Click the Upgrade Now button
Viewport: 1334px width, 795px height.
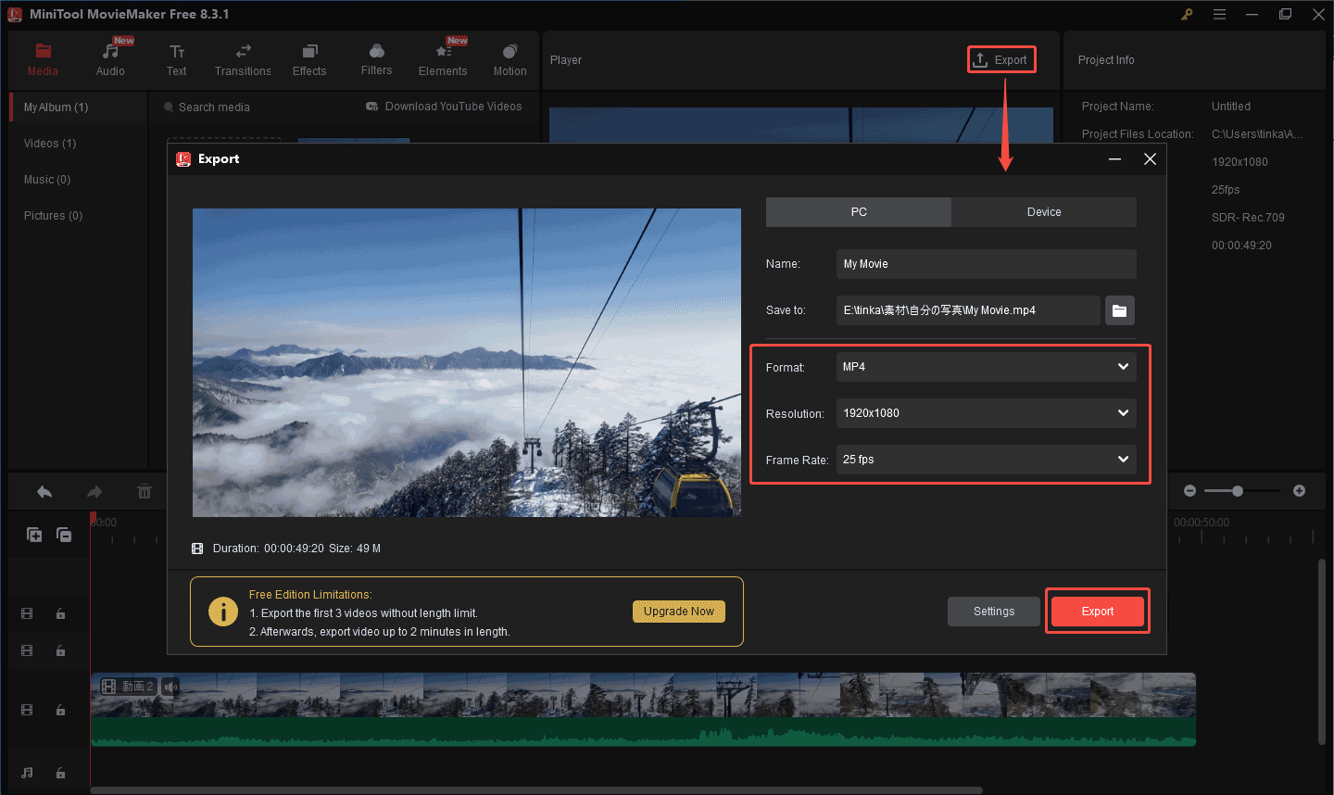click(x=678, y=612)
